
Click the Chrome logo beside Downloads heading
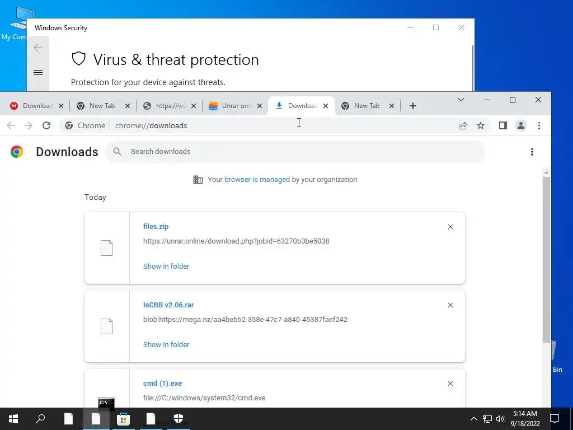click(x=16, y=152)
